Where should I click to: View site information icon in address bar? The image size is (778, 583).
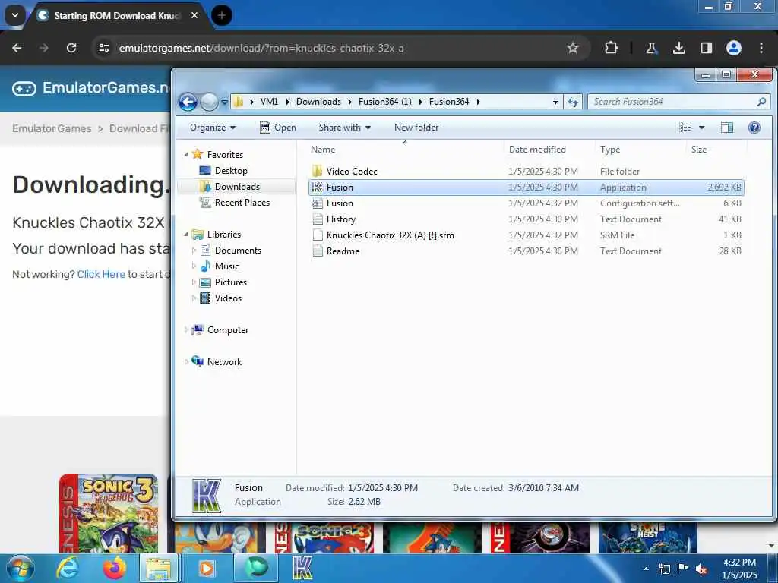tap(103, 48)
